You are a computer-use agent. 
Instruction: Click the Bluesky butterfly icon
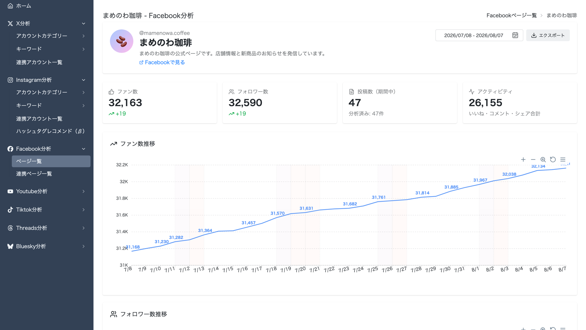point(10,246)
